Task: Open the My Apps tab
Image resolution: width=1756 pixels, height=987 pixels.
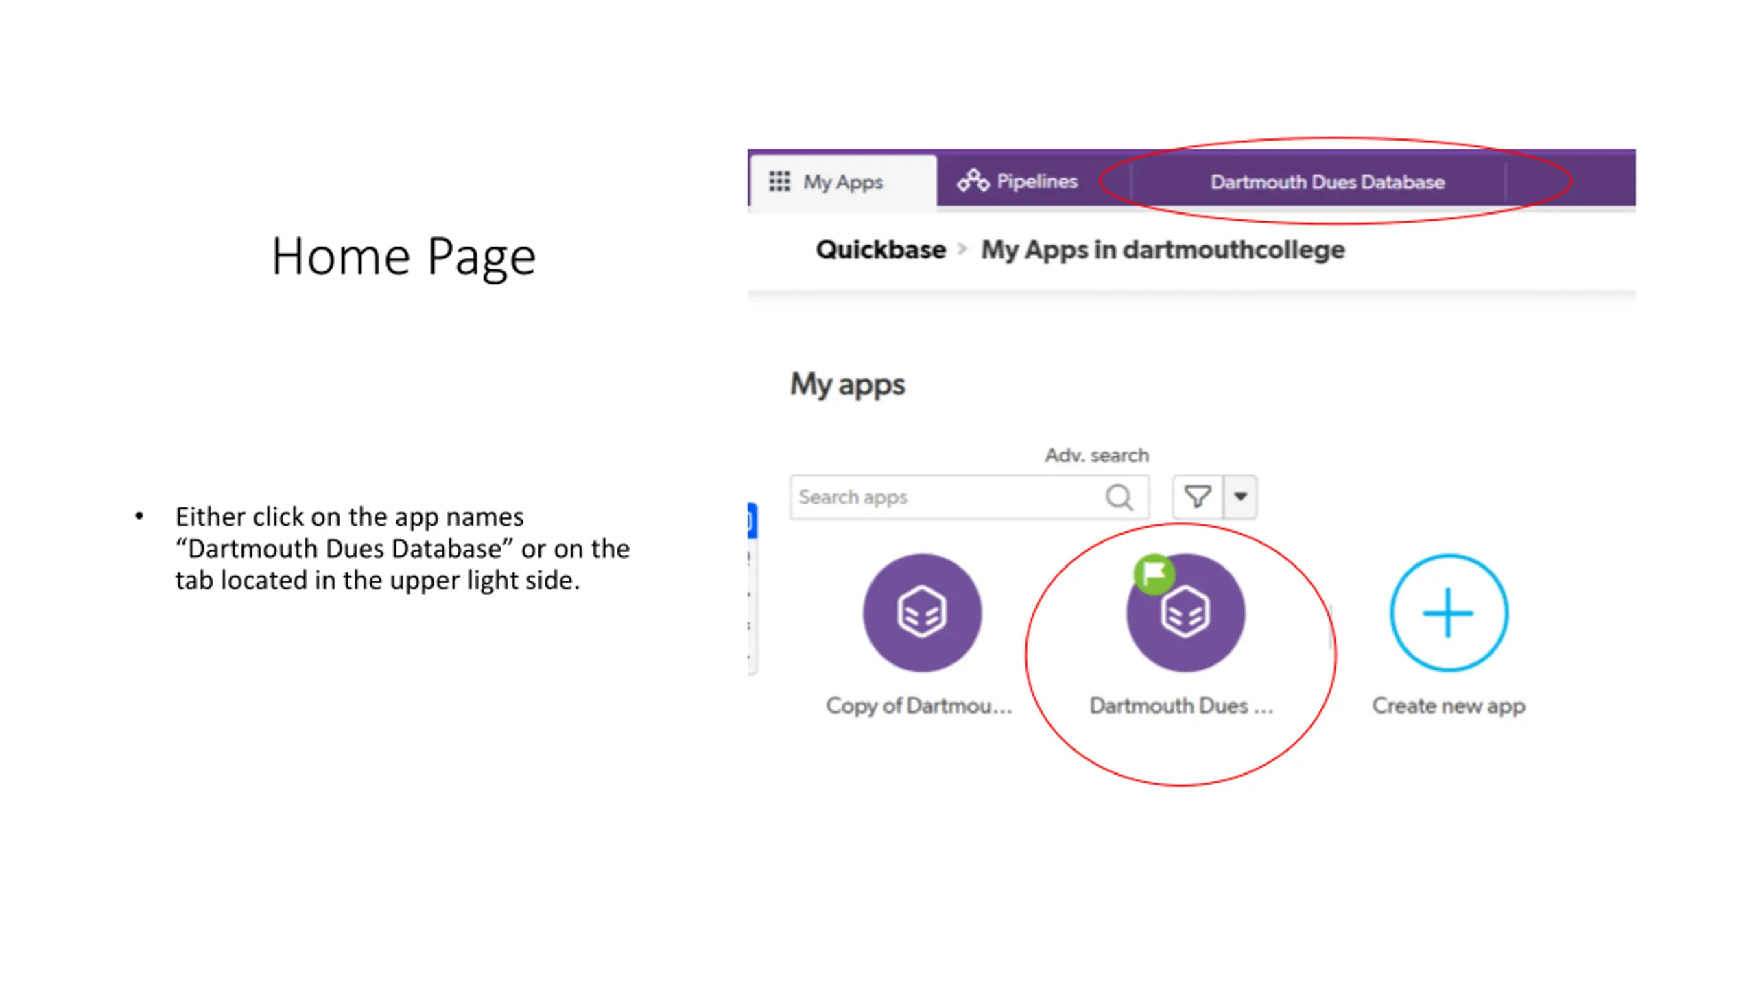Action: point(843,182)
